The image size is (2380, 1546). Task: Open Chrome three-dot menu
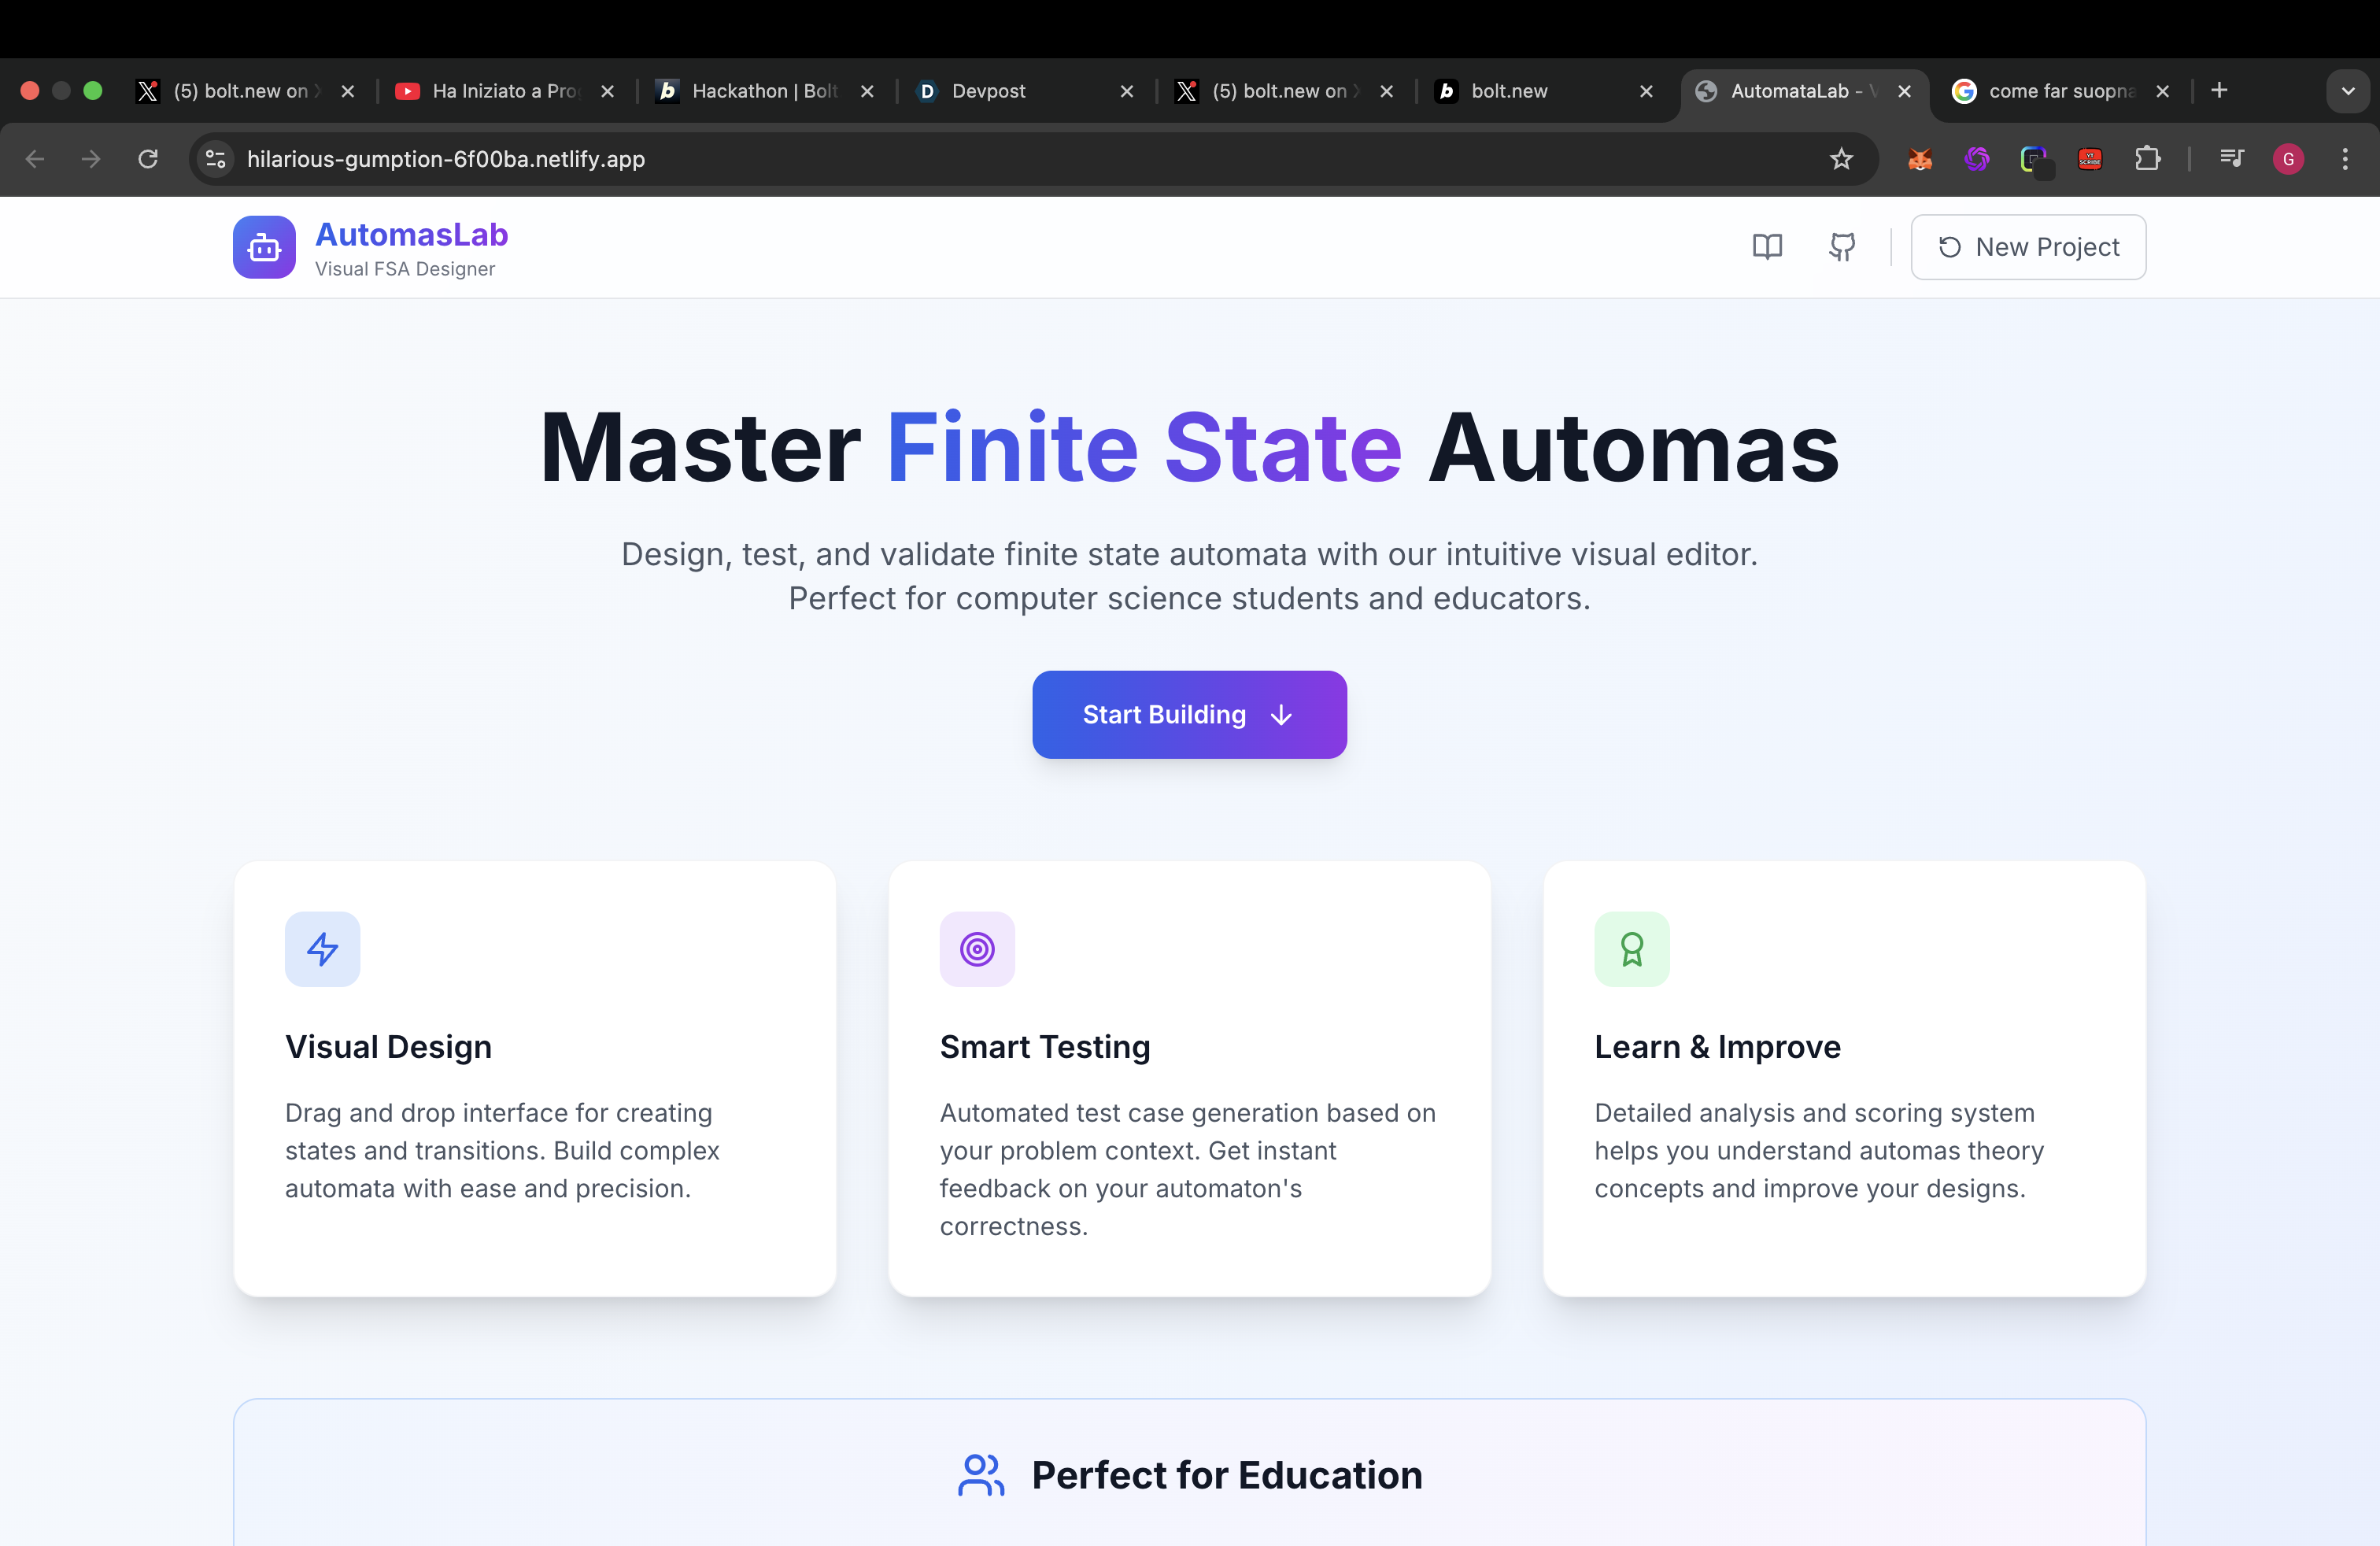2344,159
